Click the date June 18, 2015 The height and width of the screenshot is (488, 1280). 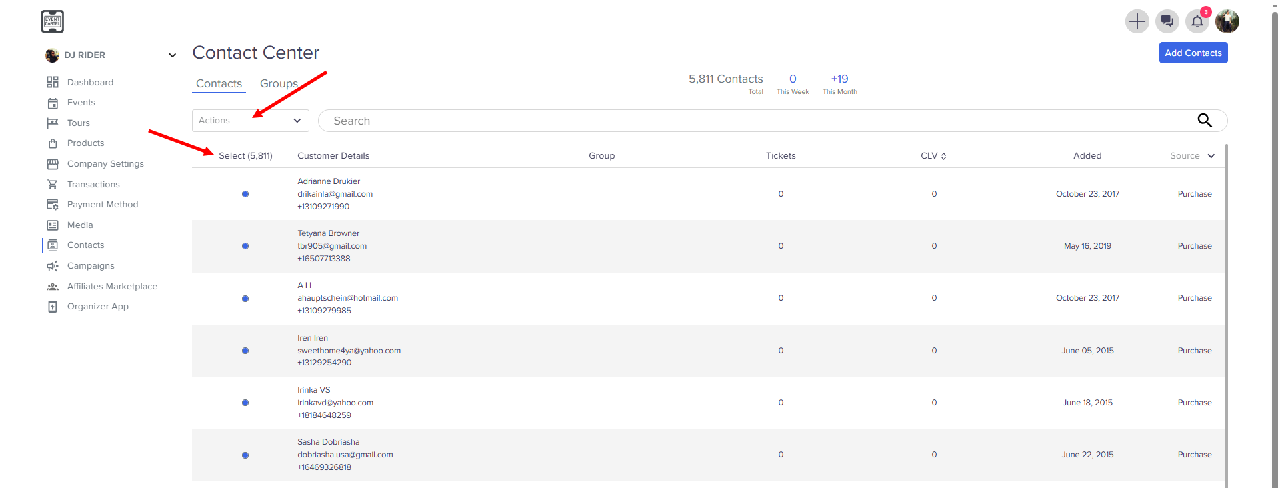[1087, 403]
